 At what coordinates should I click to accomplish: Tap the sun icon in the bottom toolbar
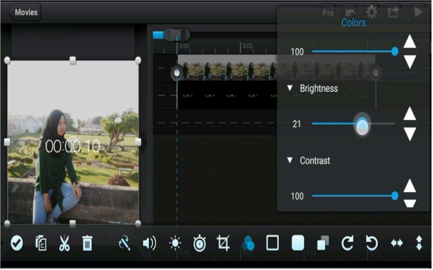[175, 243]
